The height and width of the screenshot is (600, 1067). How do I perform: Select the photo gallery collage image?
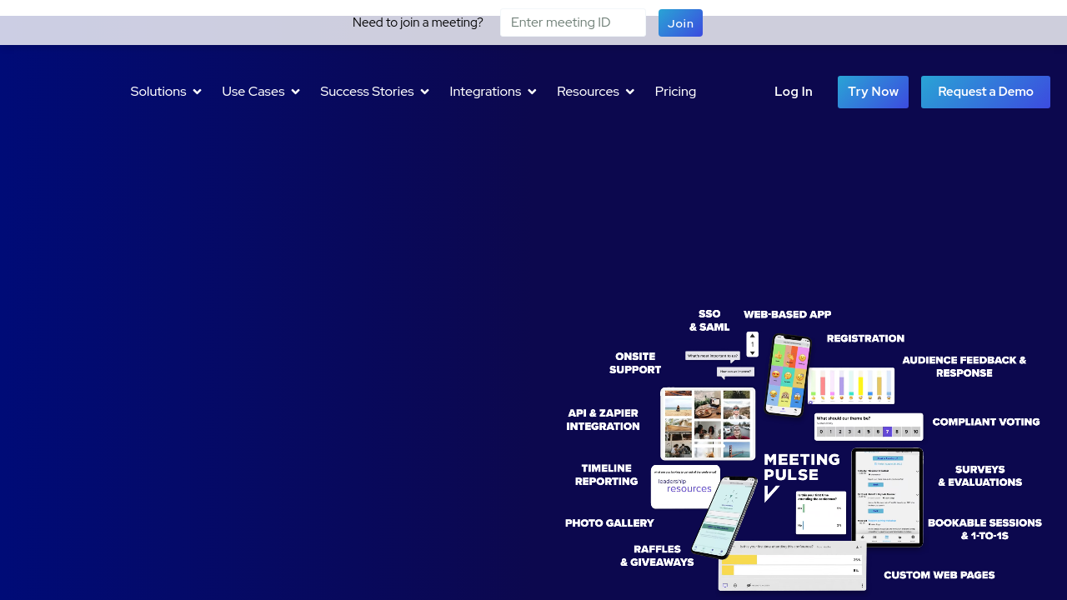(708, 423)
